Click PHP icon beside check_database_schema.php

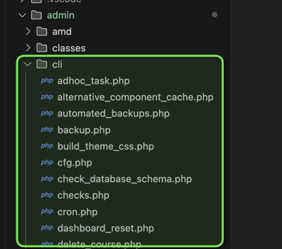point(47,179)
